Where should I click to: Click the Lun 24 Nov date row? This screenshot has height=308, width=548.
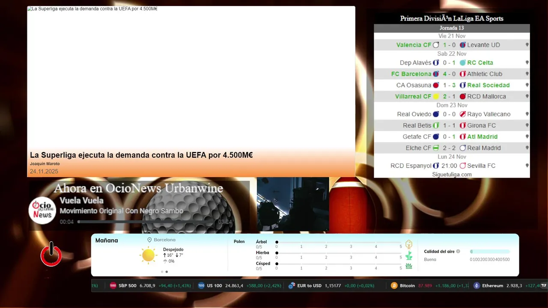point(452,157)
